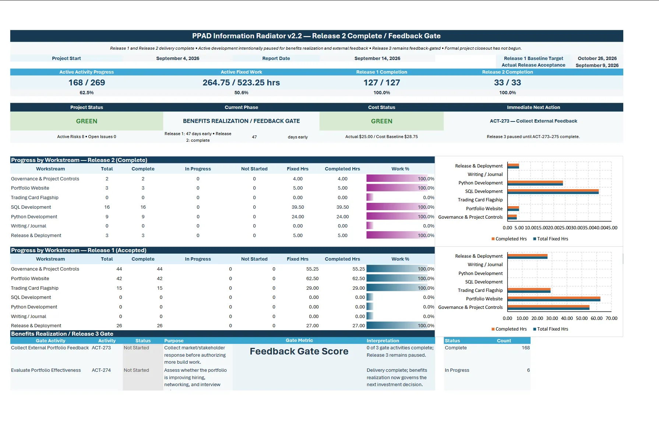
Task: Select the 33 / 33 completion value
Action: pyautogui.click(x=507, y=82)
